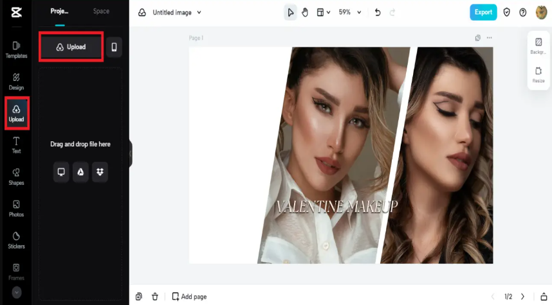Duplicate page icon in bottom bar
The image size is (552, 305).
click(139, 297)
